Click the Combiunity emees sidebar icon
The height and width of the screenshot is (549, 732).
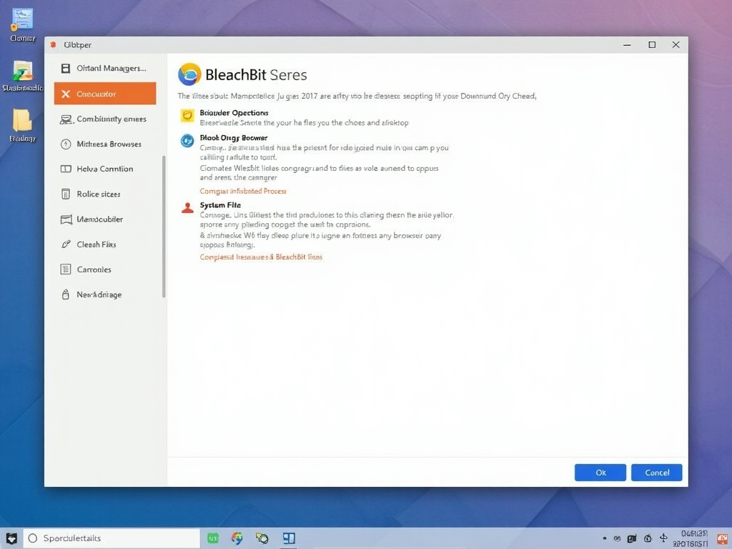tap(66, 119)
